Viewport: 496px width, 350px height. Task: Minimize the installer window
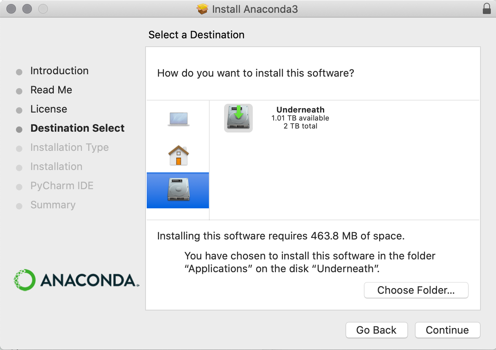27,8
